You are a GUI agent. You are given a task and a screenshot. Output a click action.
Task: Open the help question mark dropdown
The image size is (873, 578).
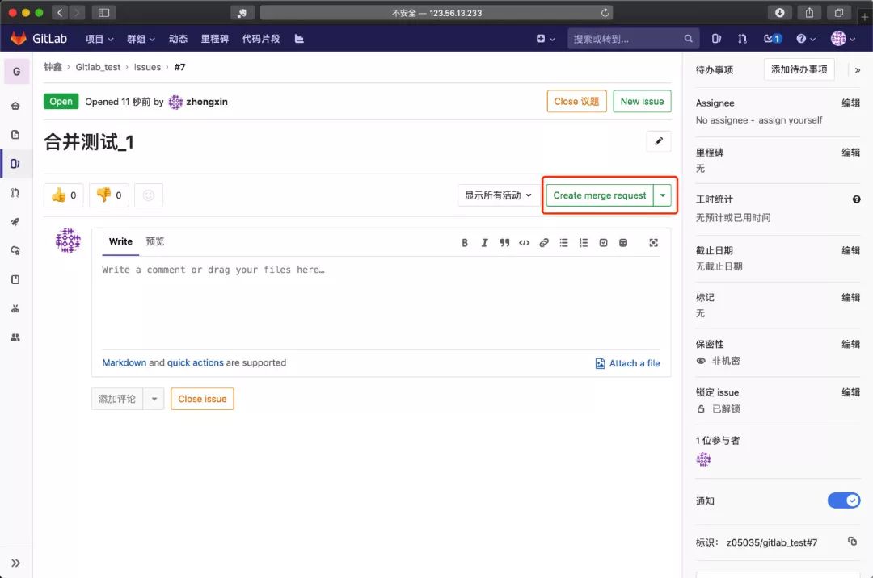click(806, 39)
